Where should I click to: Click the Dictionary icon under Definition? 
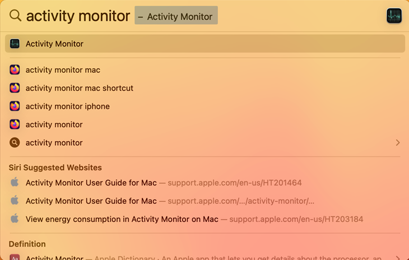click(x=15, y=257)
